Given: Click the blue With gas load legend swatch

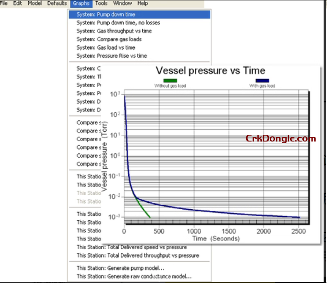Looking at the screenshot, I should [262, 80].
